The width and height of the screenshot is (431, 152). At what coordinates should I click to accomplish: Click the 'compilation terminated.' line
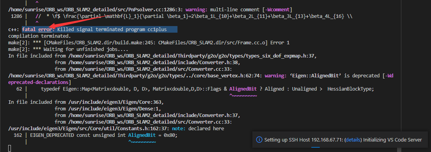coord(39,36)
